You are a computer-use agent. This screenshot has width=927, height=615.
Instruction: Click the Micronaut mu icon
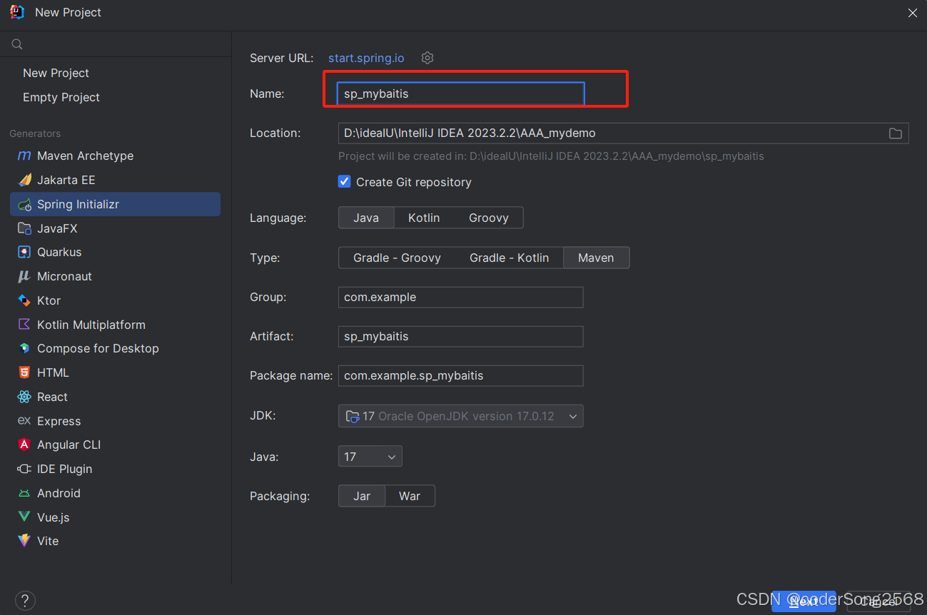[24, 276]
